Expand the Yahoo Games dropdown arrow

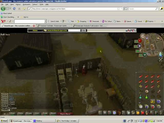[133, 21]
